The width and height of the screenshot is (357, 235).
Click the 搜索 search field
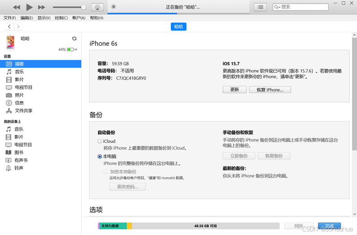[x=301, y=7]
